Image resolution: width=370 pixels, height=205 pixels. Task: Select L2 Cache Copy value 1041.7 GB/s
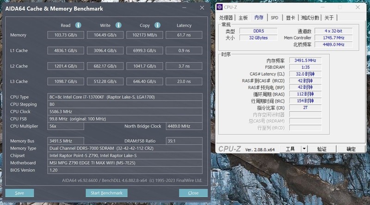pyautogui.click(x=145, y=66)
